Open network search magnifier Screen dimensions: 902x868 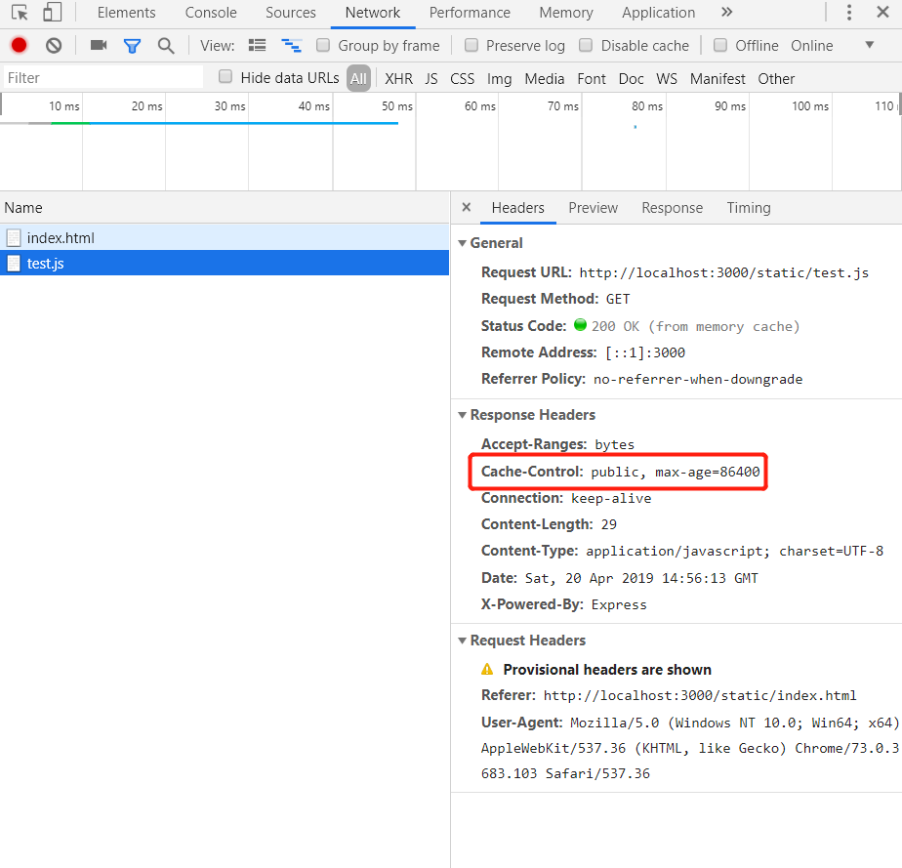(166, 46)
